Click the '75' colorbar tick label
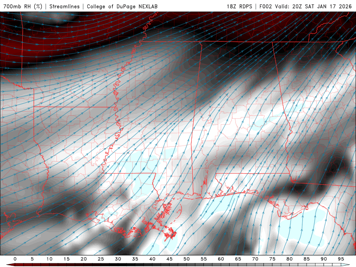Screen dimensions: 356x267 pos(272,259)
